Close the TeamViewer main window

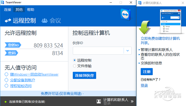131,2
